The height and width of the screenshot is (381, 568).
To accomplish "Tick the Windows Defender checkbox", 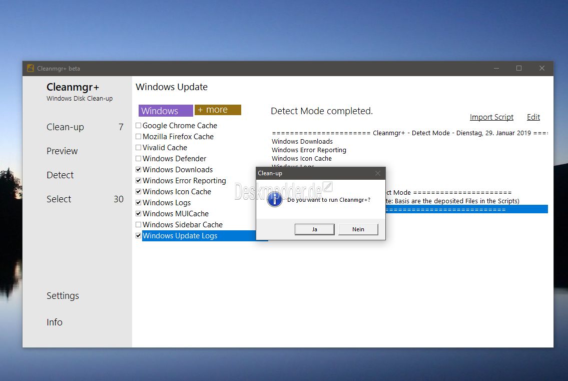I will click(x=139, y=158).
